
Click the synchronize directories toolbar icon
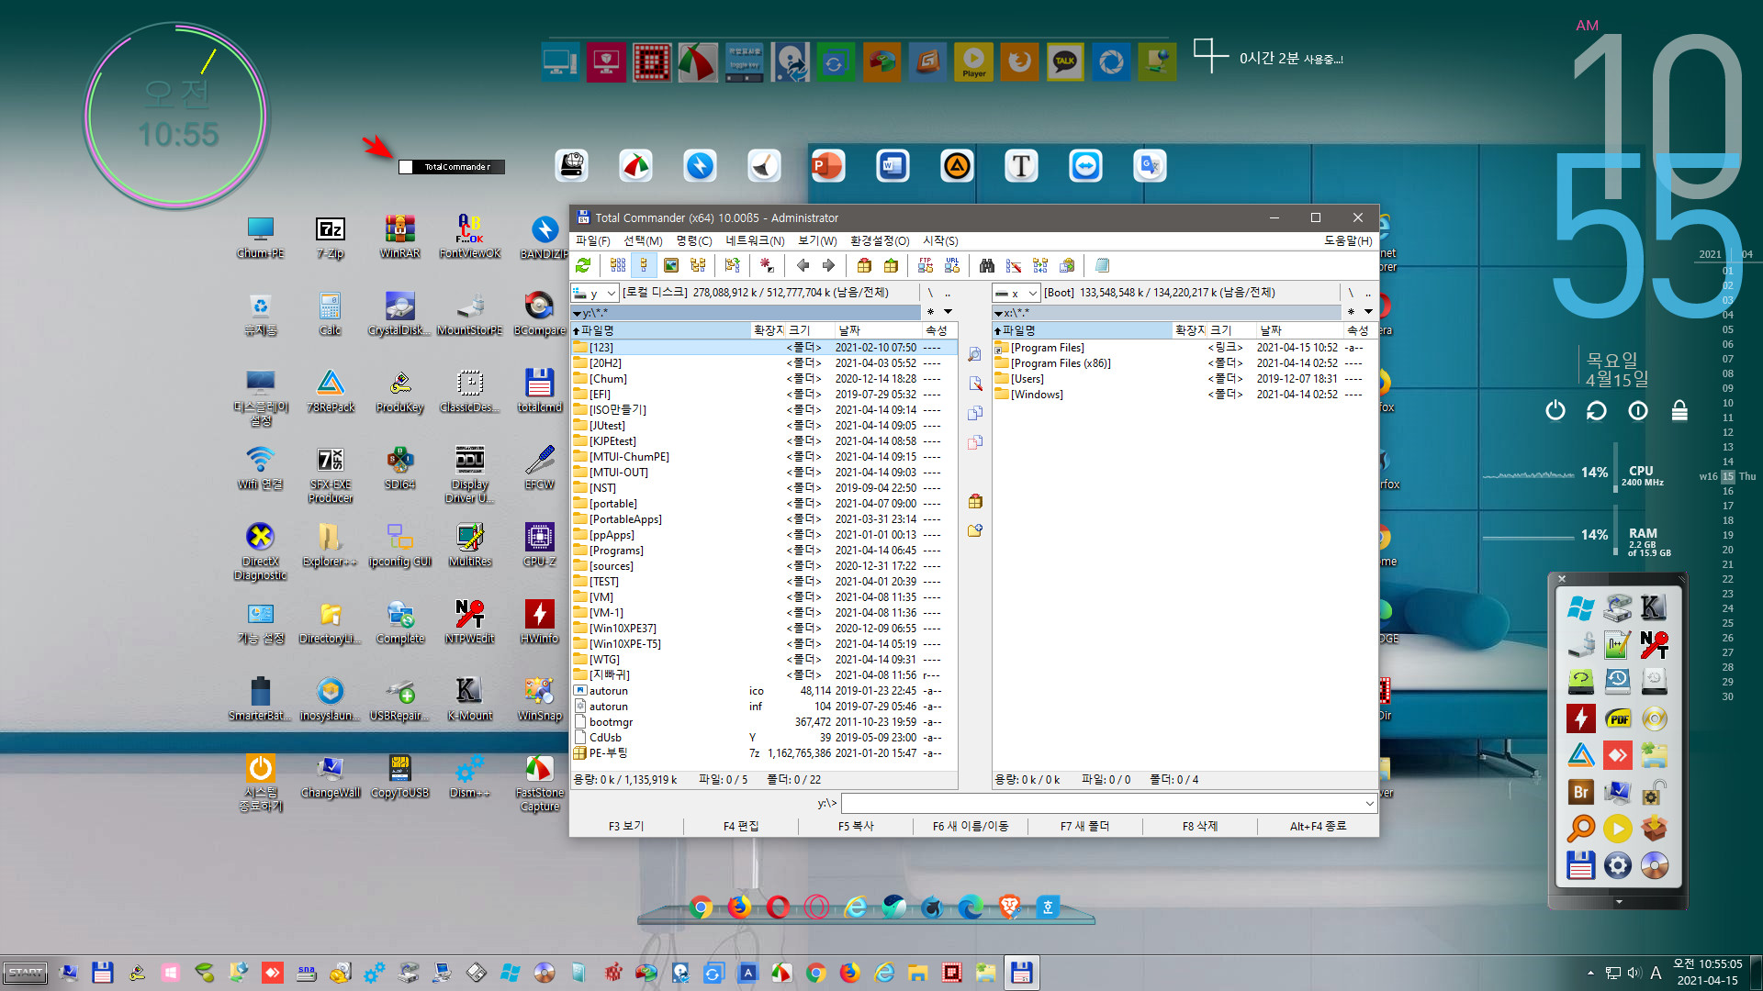pos(1040,265)
